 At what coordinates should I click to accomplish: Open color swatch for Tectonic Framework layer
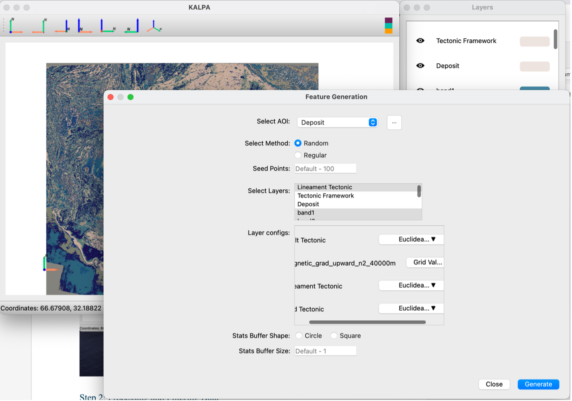pos(535,41)
